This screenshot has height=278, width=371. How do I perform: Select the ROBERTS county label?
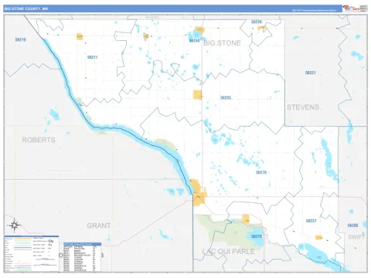pos(39,140)
